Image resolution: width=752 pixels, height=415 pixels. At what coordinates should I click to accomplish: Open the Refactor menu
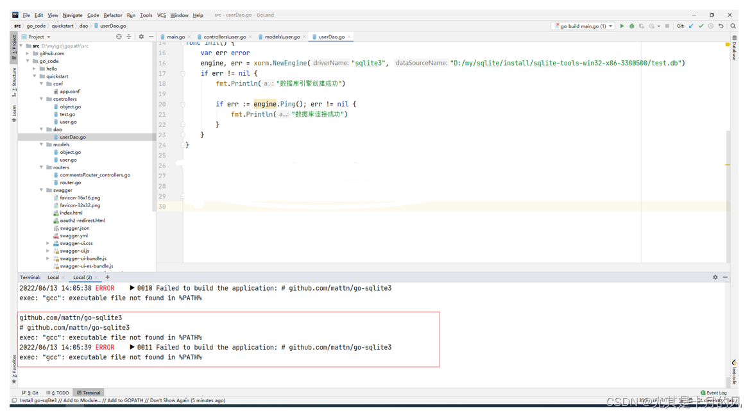click(113, 15)
